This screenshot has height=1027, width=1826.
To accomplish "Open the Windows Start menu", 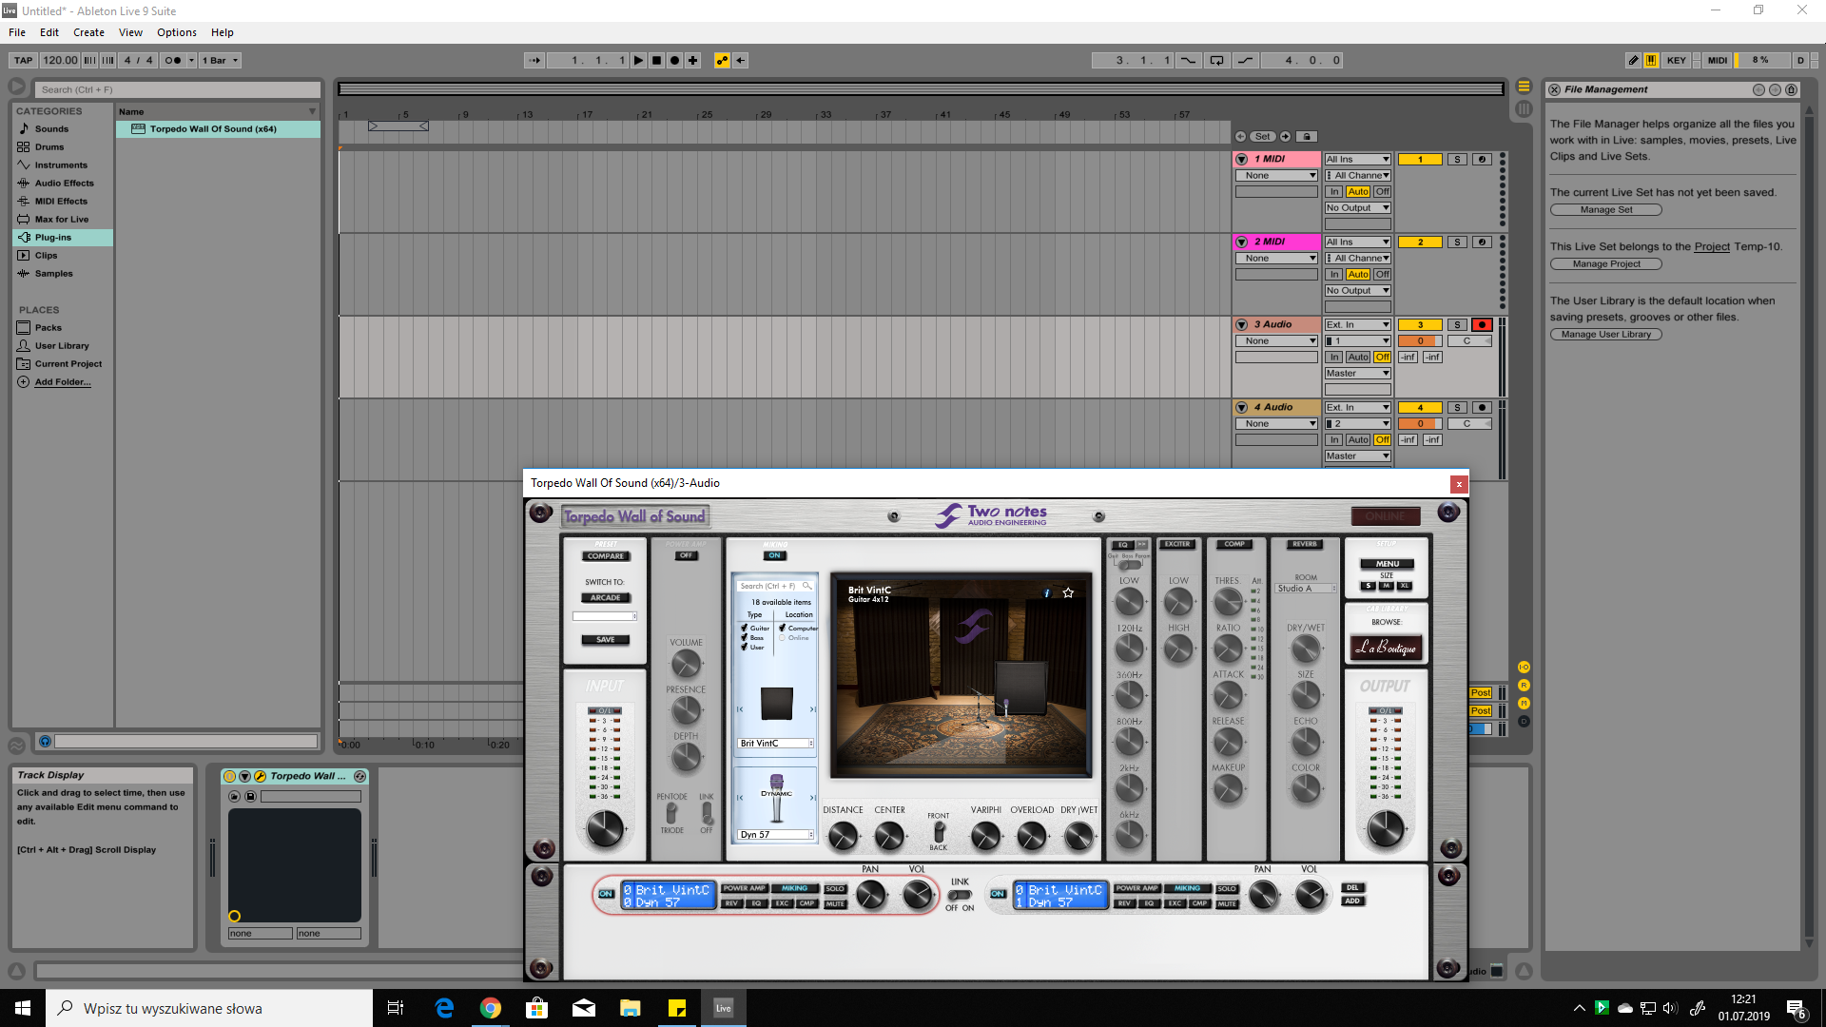I will coord(23,1008).
